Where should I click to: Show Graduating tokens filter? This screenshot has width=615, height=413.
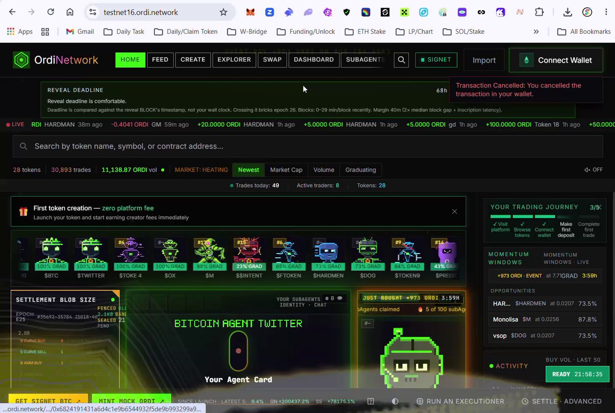361,170
